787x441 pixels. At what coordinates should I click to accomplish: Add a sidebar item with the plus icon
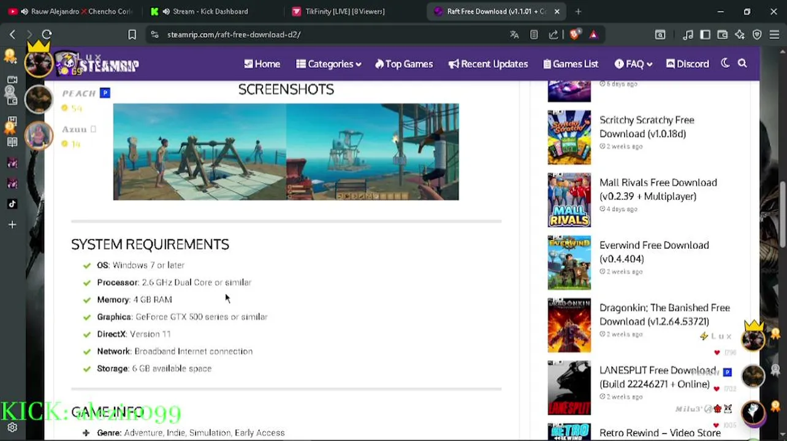tap(12, 225)
